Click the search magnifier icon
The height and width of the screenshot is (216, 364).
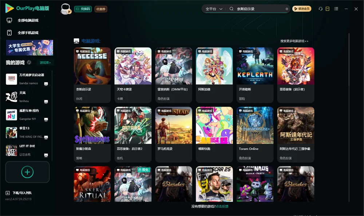tap(232, 9)
